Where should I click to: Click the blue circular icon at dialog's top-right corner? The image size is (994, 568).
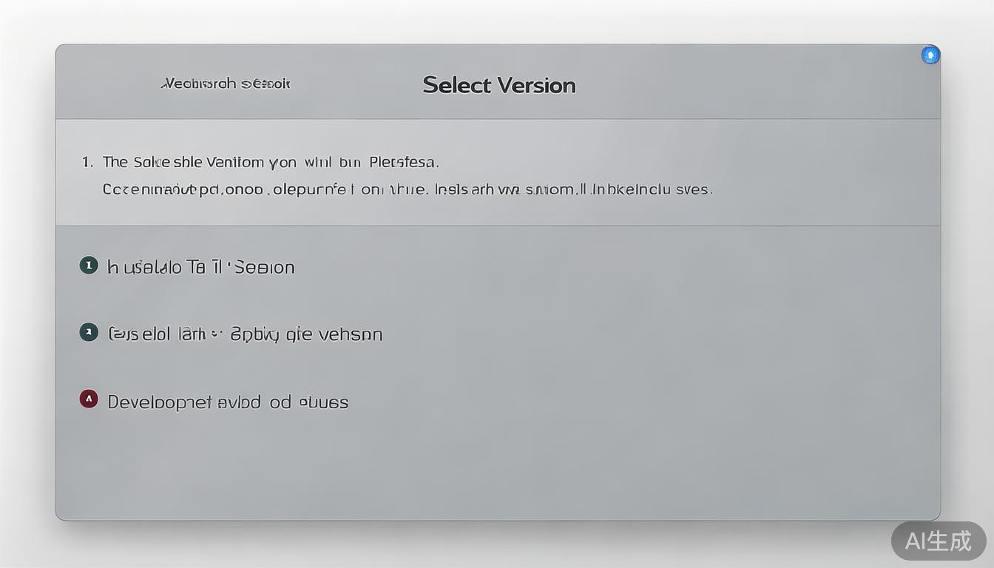click(x=930, y=55)
